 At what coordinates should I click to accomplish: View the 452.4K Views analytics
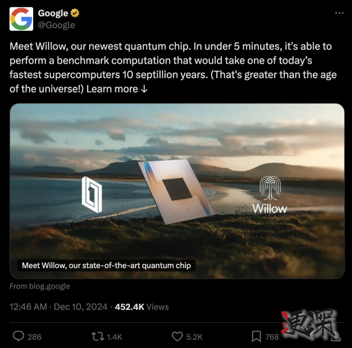tap(142, 307)
